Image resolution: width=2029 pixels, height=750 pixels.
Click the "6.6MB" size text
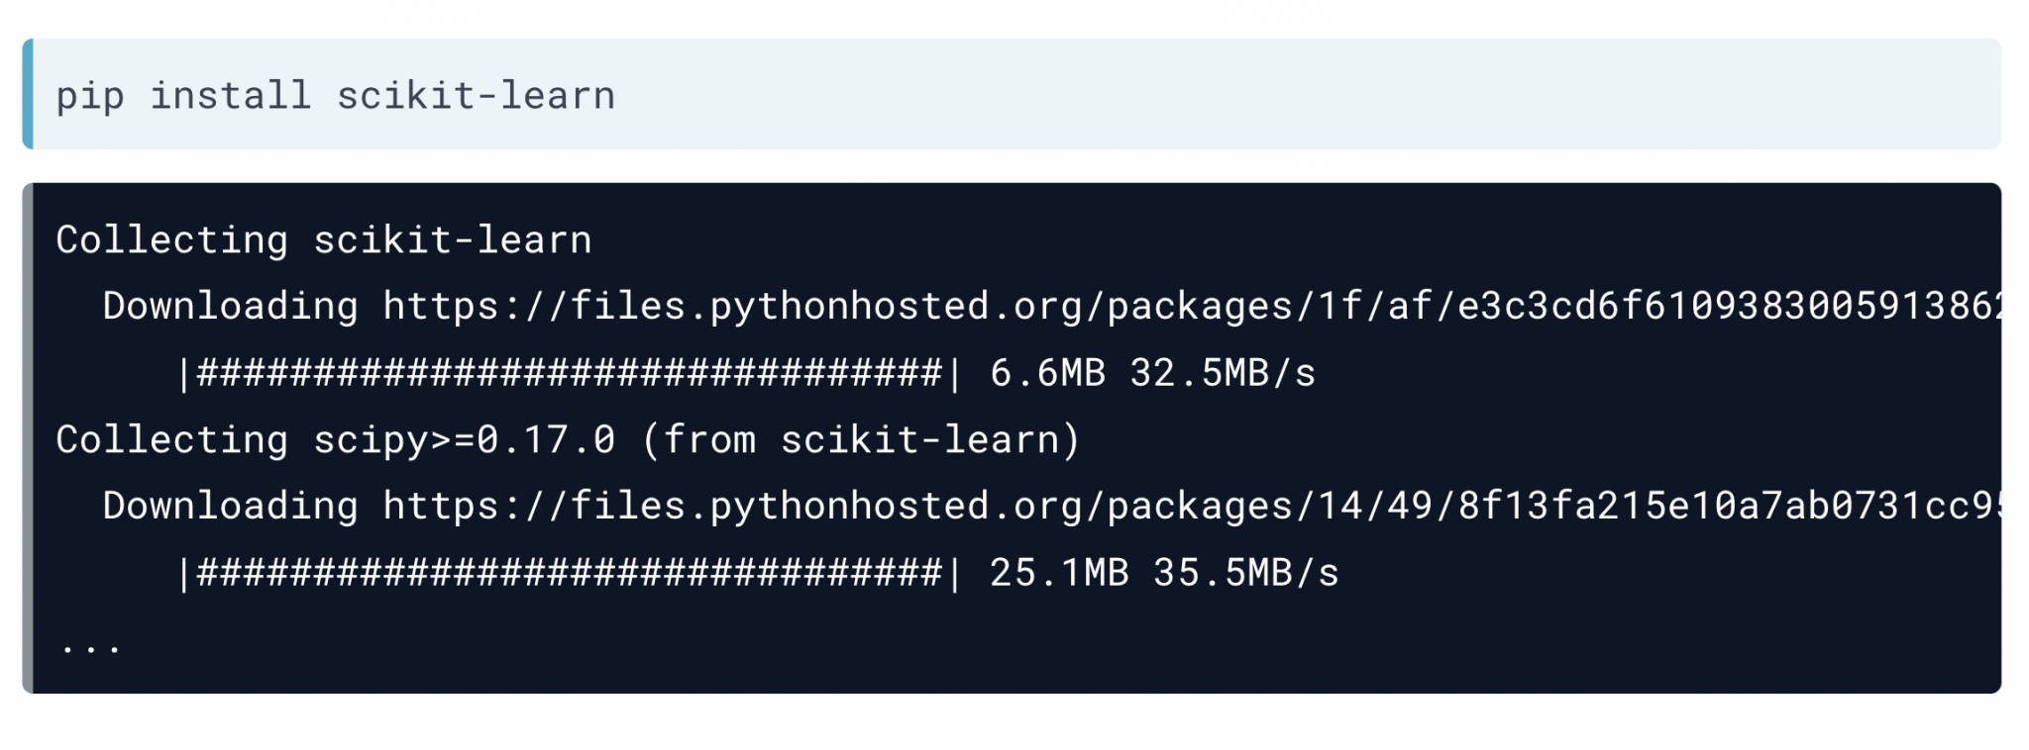click(x=1047, y=373)
